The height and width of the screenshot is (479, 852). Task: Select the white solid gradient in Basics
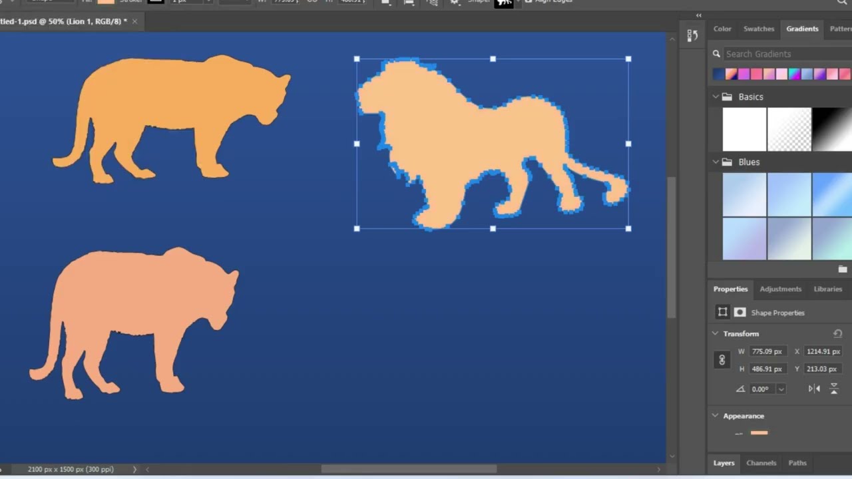tap(744, 129)
